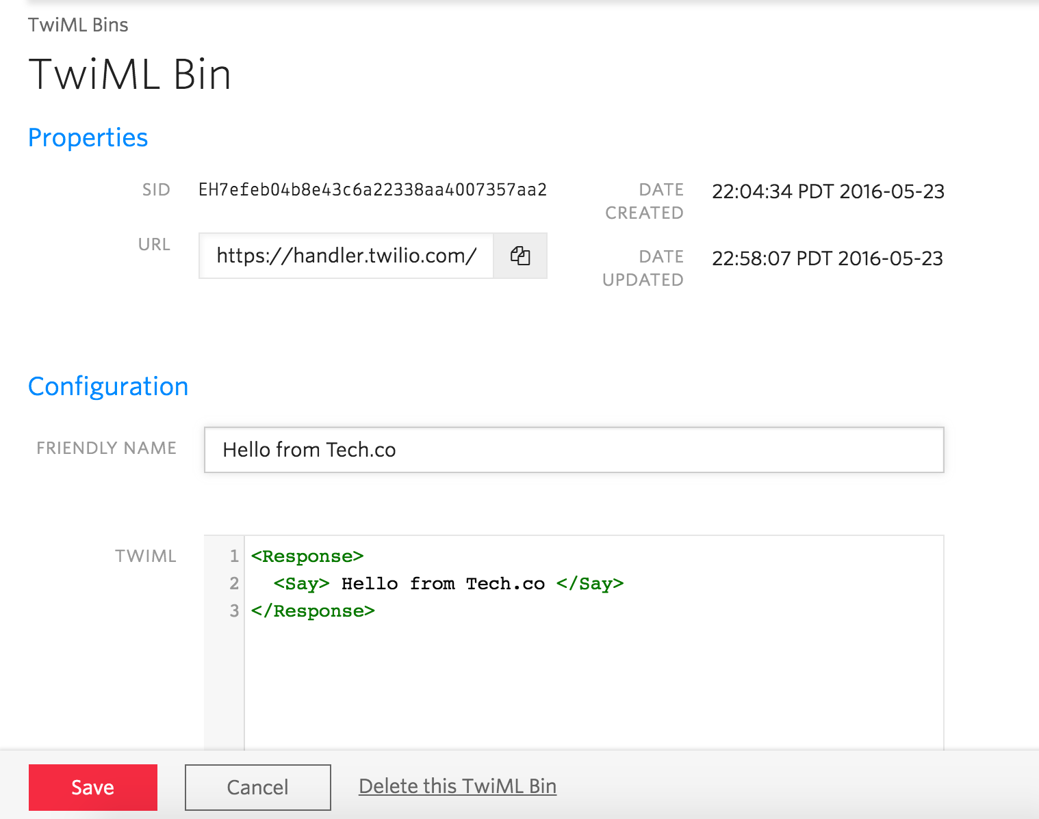The height and width of the screenshot is (819, 1039).
Task: Click the DATE UPDATED timestamp
Action: click(827, 258)
